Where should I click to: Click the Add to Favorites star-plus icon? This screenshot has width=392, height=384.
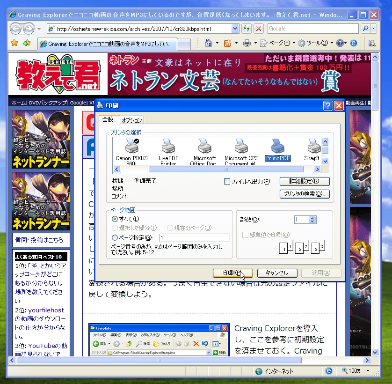point(27,43)
